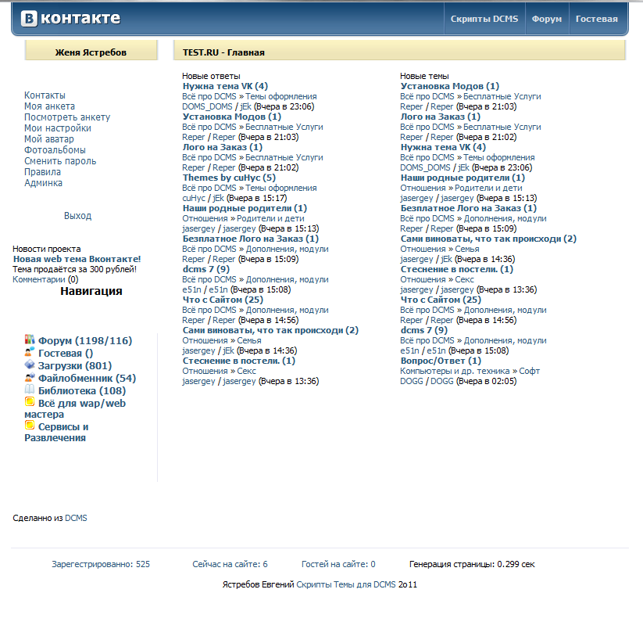Open dcms 7 (9) in Новые ответы
The image size is (643, 618).
pos(205,269)
